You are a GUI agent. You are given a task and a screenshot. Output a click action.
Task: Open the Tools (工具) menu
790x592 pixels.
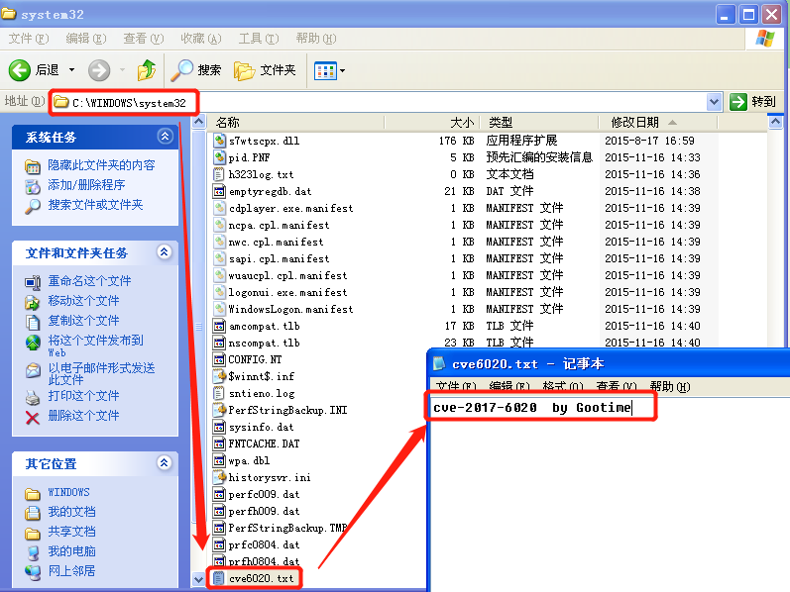(258, 39)
